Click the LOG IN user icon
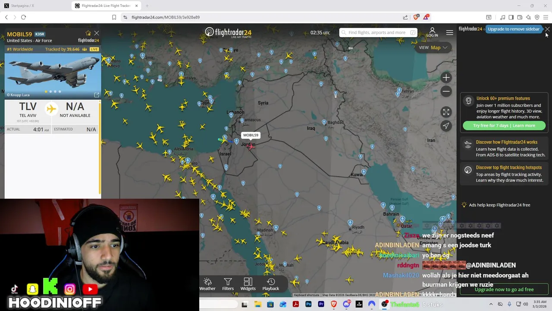 click(x=432, y=32)
